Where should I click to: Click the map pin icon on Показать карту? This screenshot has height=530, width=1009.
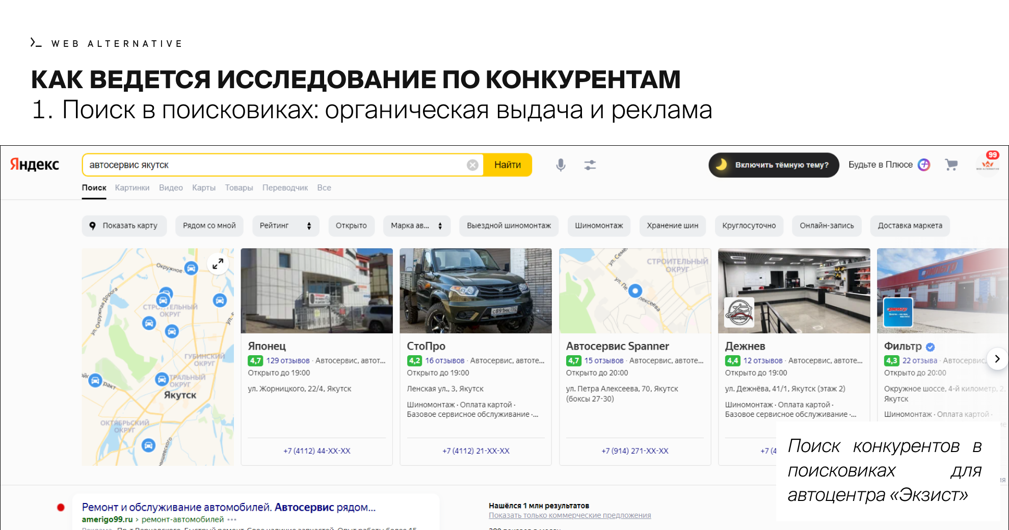click(x=92, y=226)
